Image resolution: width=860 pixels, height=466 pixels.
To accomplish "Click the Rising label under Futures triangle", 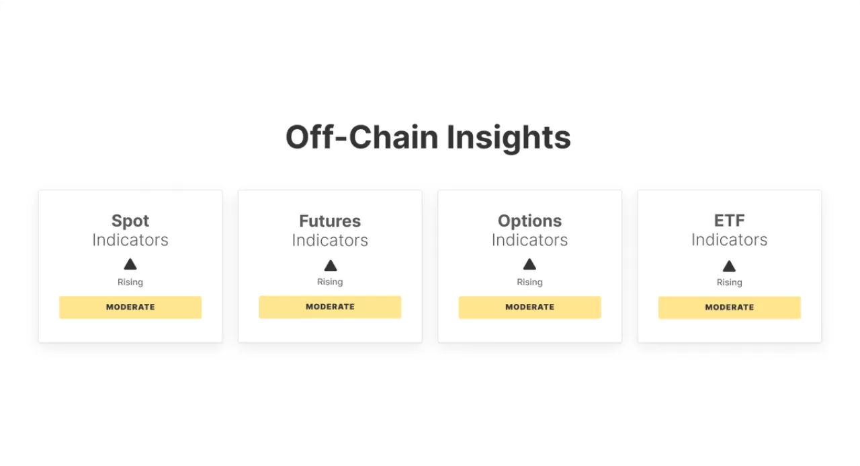I will coord(330,282).
